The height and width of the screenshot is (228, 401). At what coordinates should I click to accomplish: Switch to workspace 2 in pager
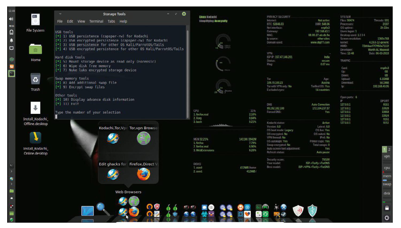[x=389, y=149]
